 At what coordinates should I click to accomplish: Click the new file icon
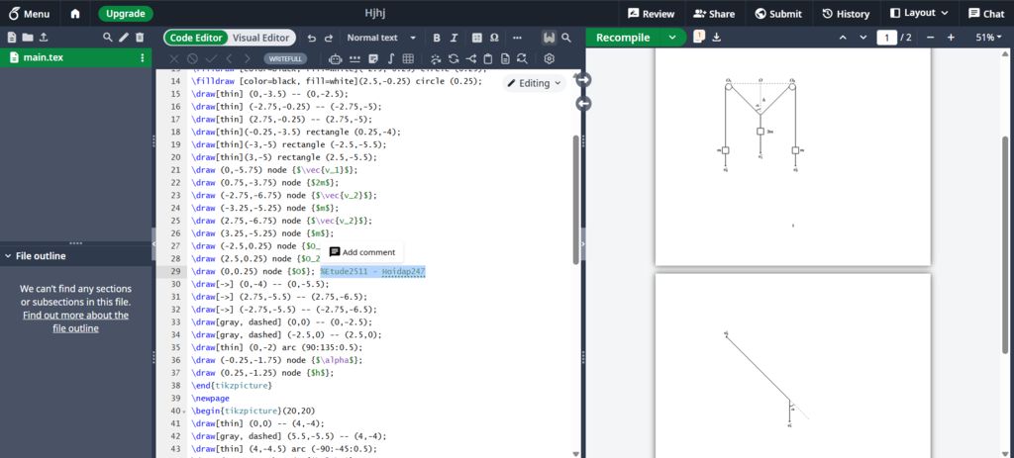[12, 38]
